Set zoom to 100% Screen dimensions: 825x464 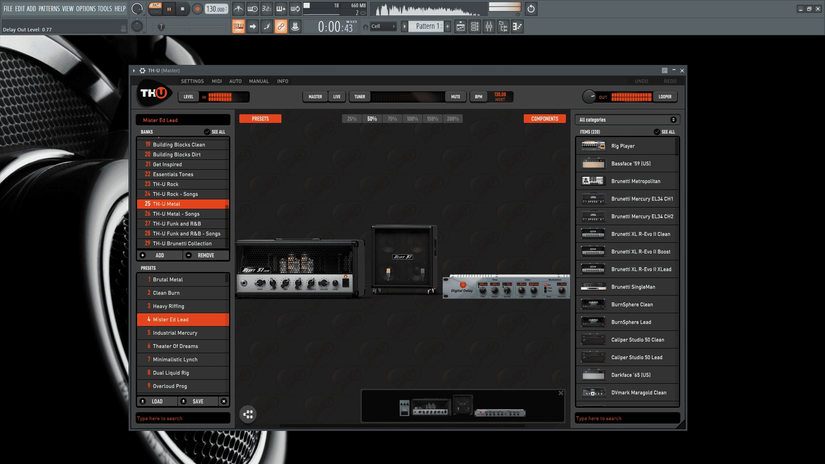(412, 119)
